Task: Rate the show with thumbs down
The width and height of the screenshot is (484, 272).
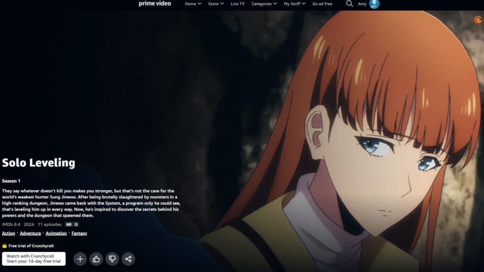Action: (112, 259)
